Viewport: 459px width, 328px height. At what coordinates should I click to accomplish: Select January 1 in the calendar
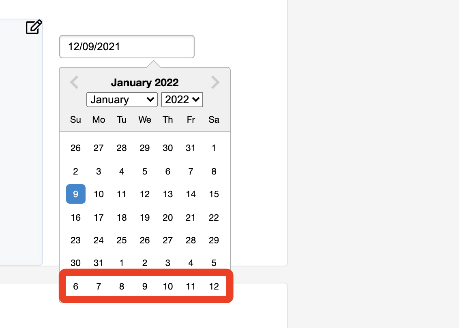[214, 148]
